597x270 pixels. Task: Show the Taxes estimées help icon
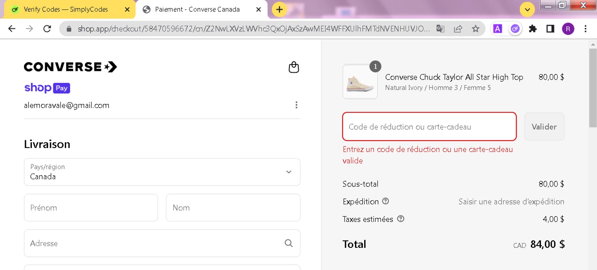(x=401, y=219)
